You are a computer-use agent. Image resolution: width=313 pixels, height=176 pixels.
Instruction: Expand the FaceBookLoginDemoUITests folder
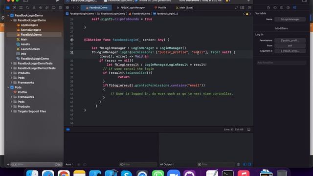click(11, 68)
